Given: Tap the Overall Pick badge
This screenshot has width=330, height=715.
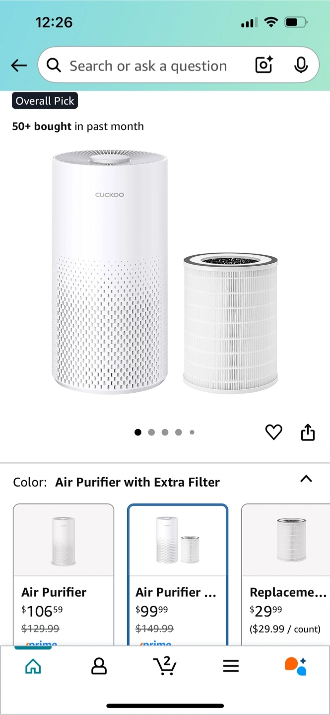Looking at the screenshot, I should click(45, 101).
